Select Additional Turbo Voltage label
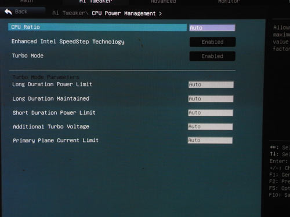This screenshot has height=217, width=290. [51, 127]
